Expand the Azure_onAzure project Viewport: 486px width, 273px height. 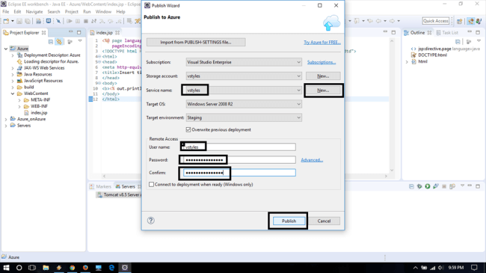click(x=6, y=119)
